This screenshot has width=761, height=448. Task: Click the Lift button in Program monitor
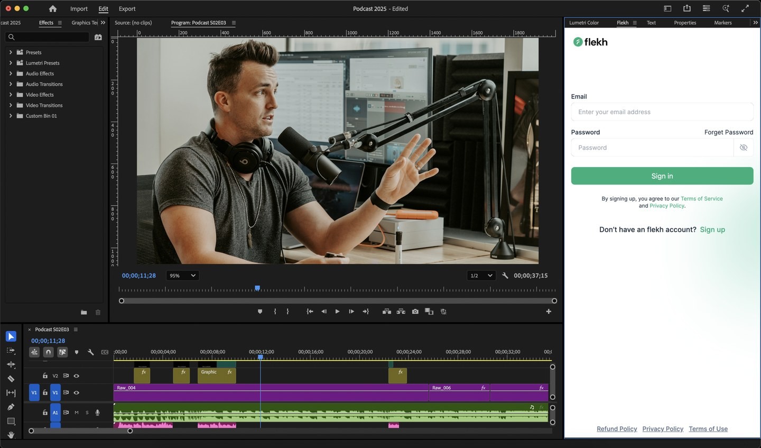tap(387, 312)
